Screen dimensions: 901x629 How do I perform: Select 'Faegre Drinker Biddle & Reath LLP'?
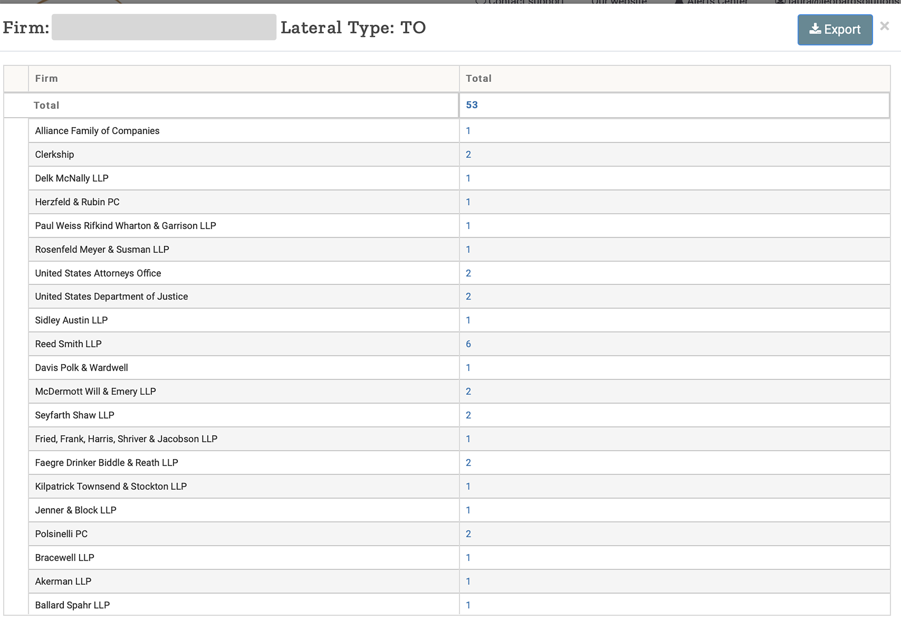coord(244,463)
